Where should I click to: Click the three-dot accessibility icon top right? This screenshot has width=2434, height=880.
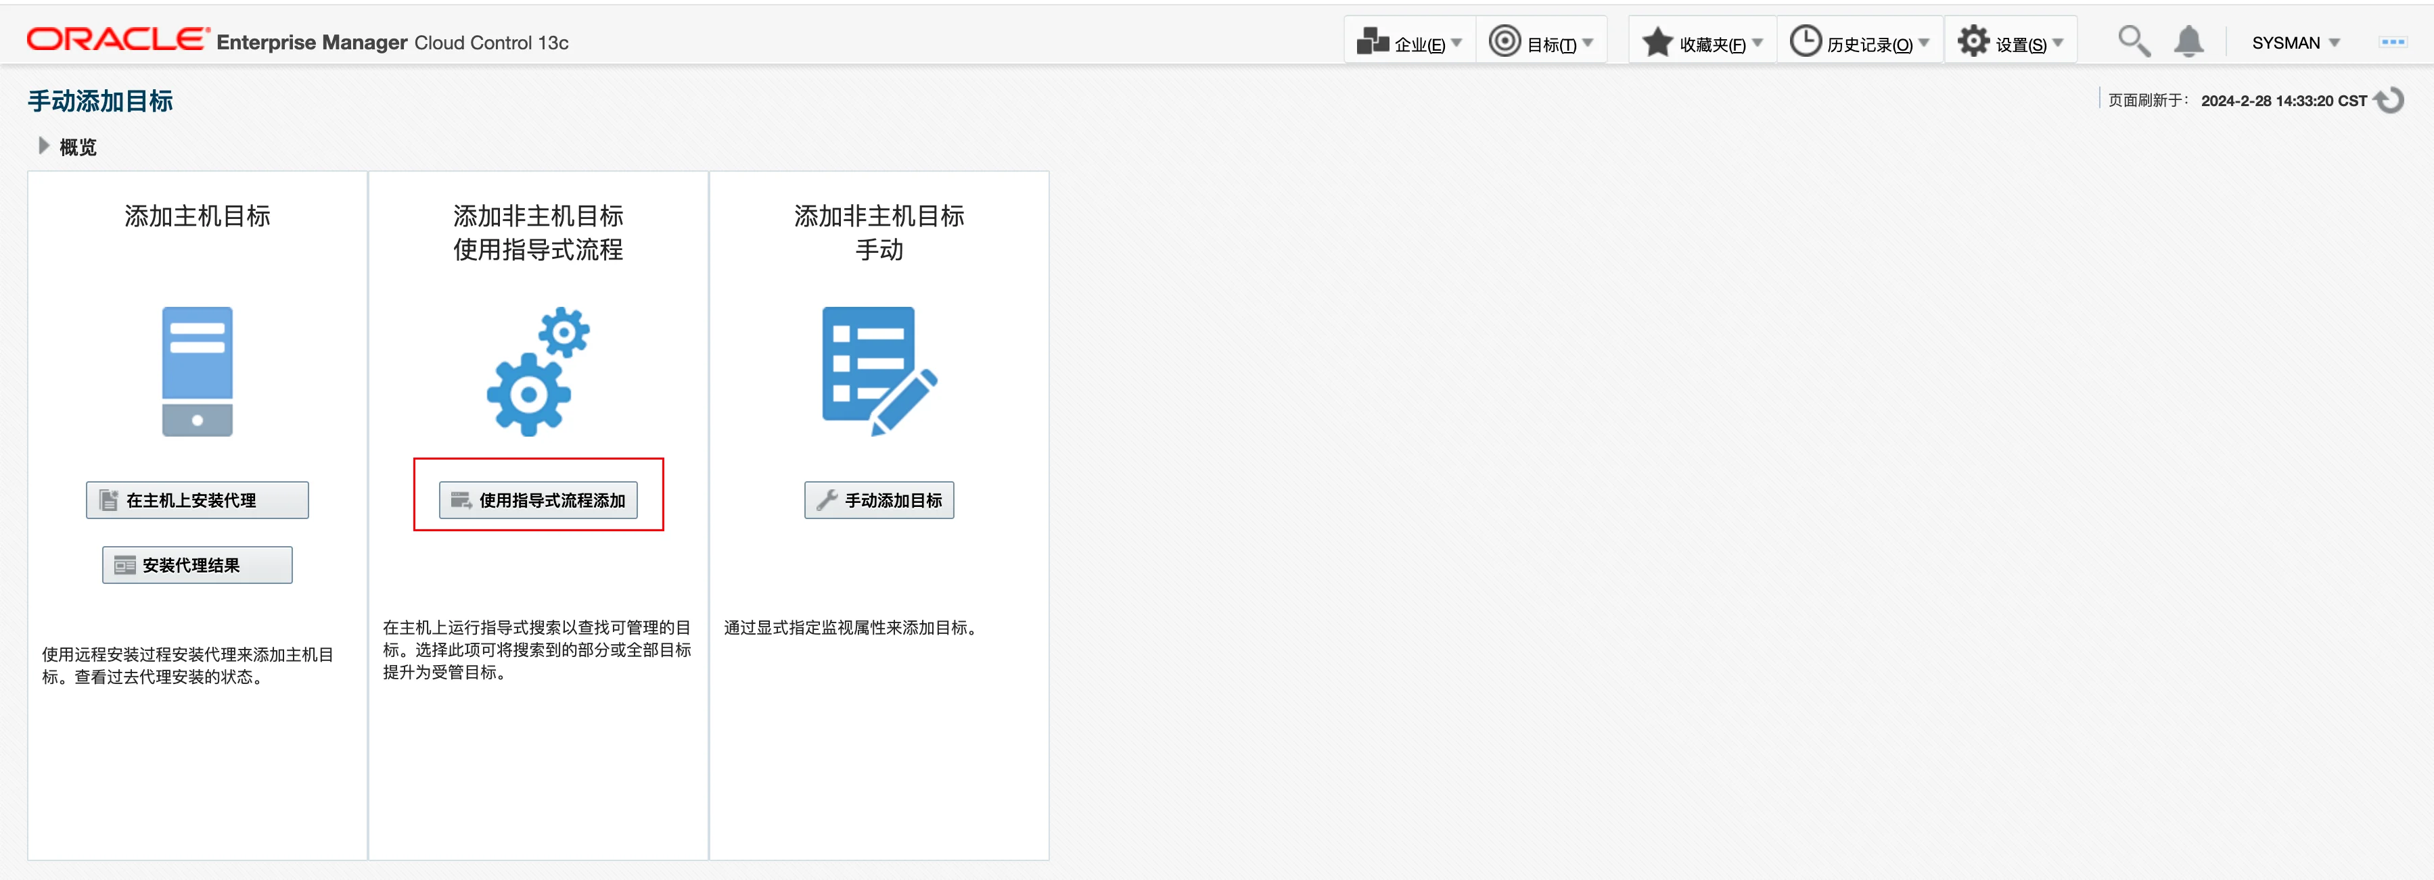click(2393, 43)
